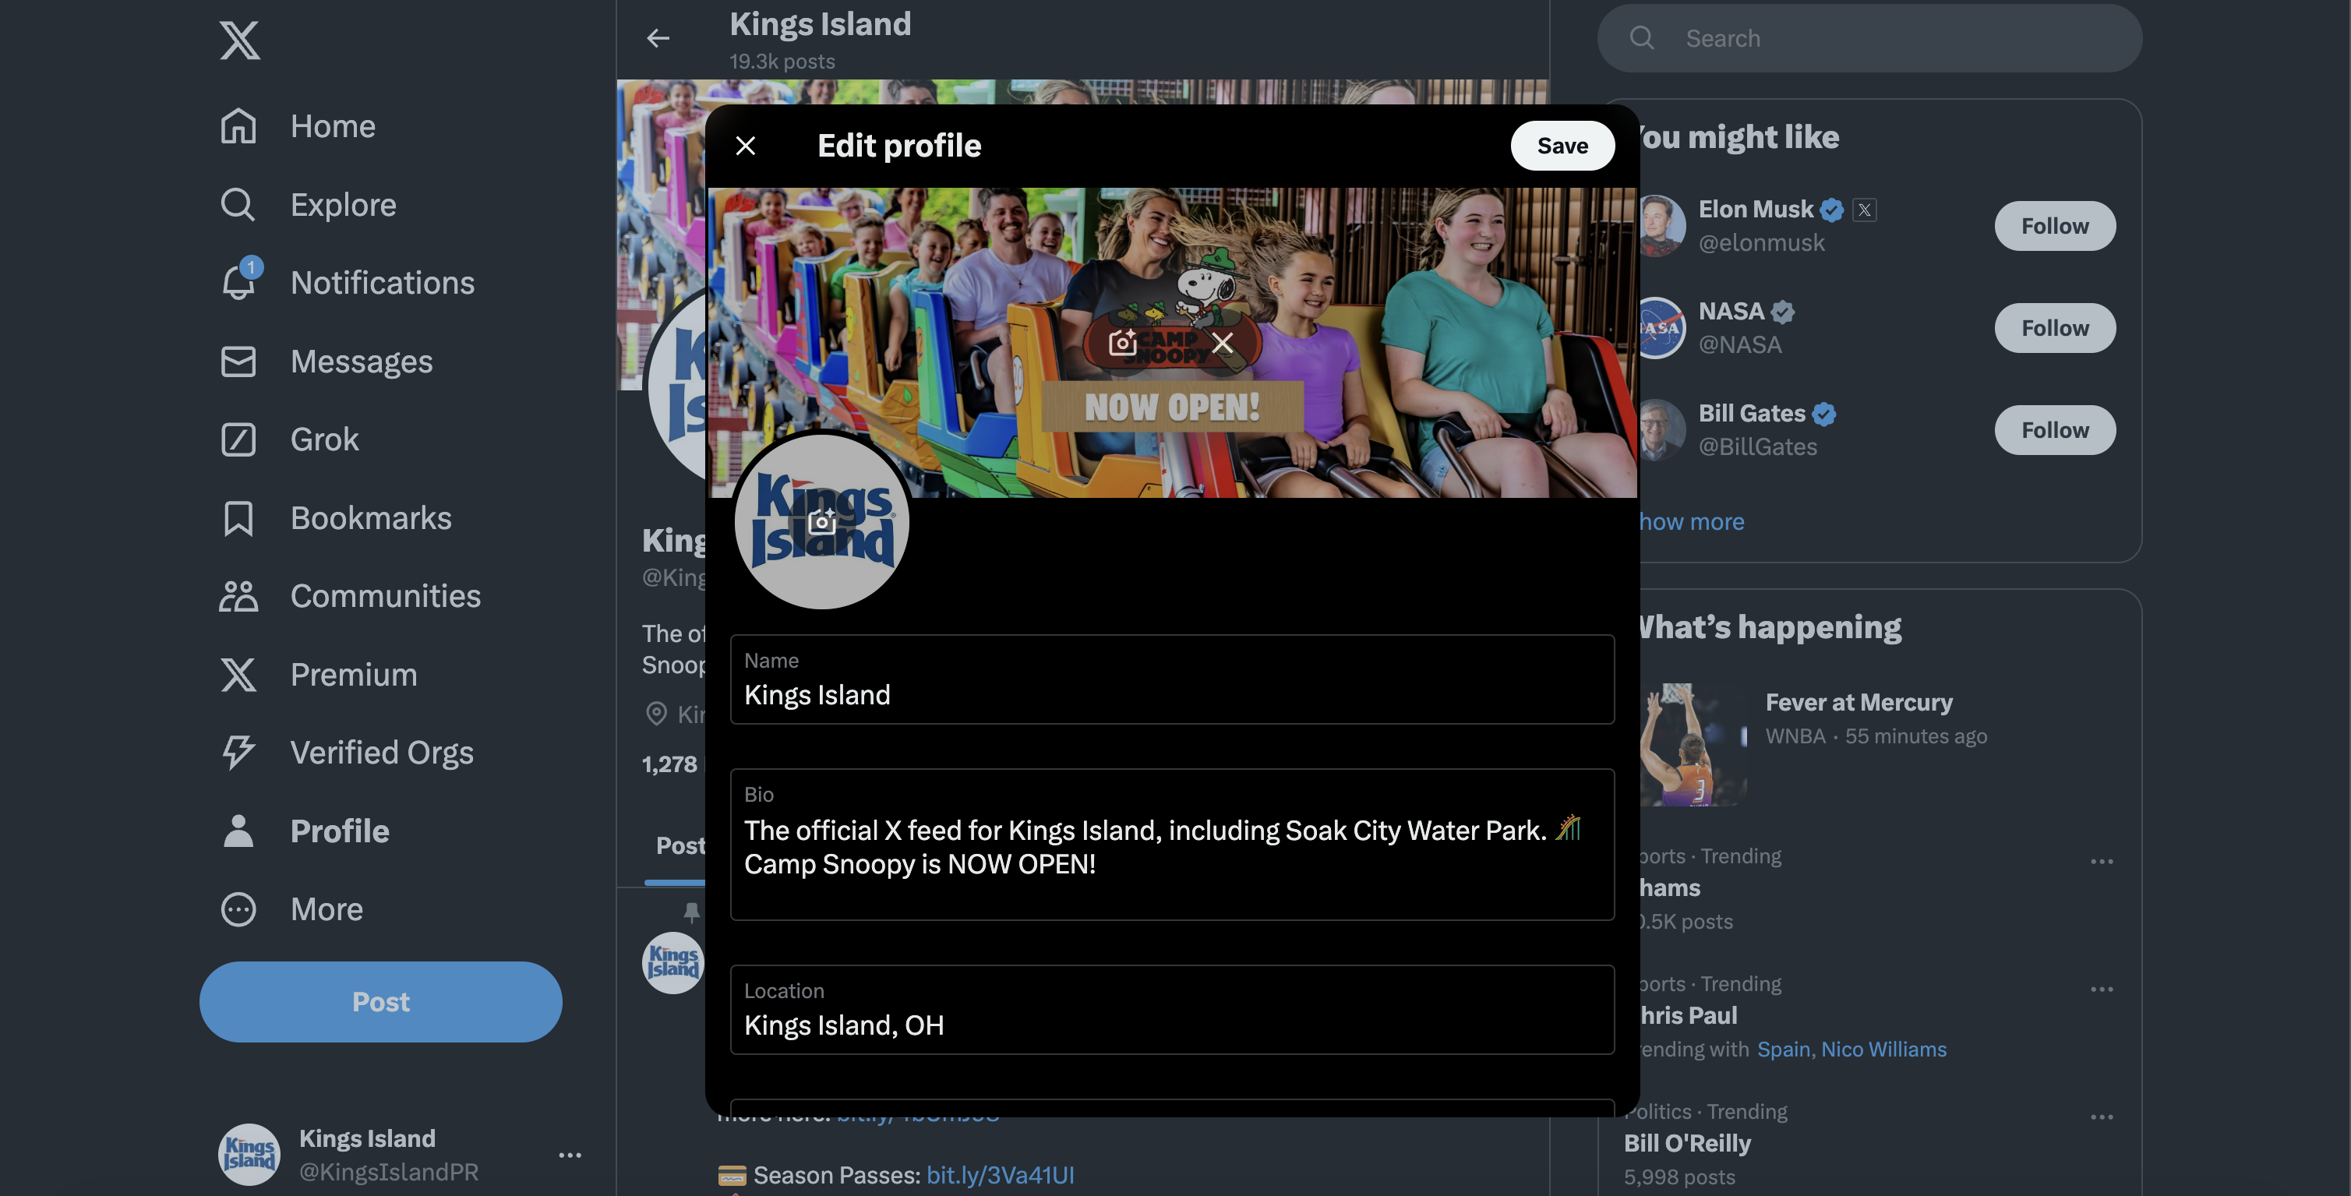Follow NASA
Image resolution: width=2351 pixels, height=1196 pixels.
2054,329
